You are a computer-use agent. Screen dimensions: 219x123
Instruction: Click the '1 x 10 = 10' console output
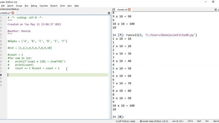coord(122,39)
